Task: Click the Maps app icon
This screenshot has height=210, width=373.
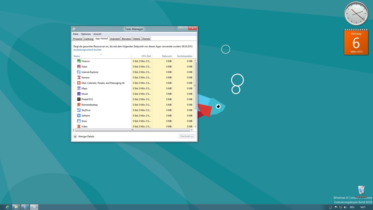Action: point(79,88)
